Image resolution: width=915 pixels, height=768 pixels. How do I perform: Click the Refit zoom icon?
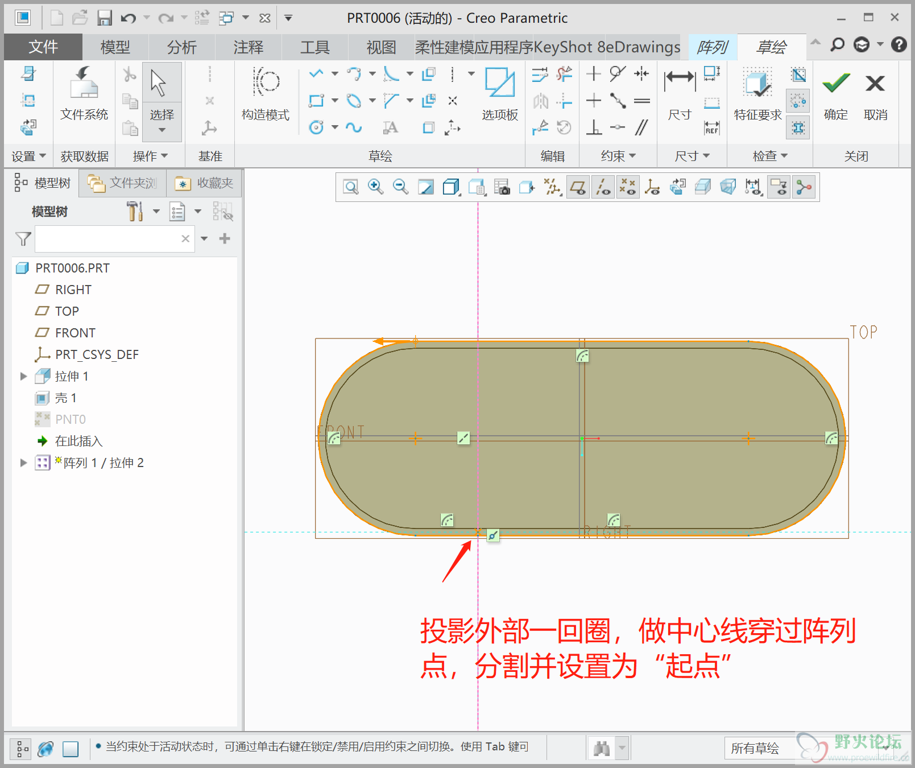(351, 187)
